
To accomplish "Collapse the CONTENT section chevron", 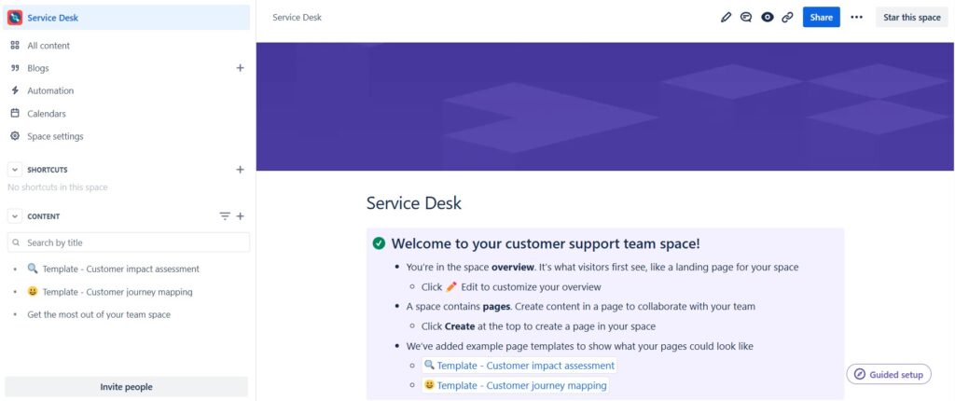I will tap(15, 216).
